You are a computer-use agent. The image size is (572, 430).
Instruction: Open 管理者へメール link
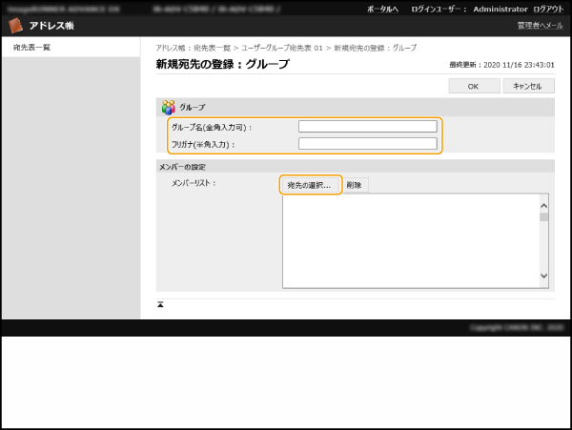(540, 26)
